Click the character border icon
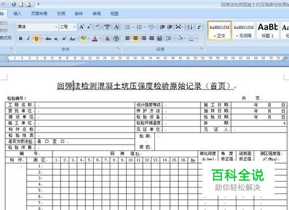289x210 pixels. [116, 27]
